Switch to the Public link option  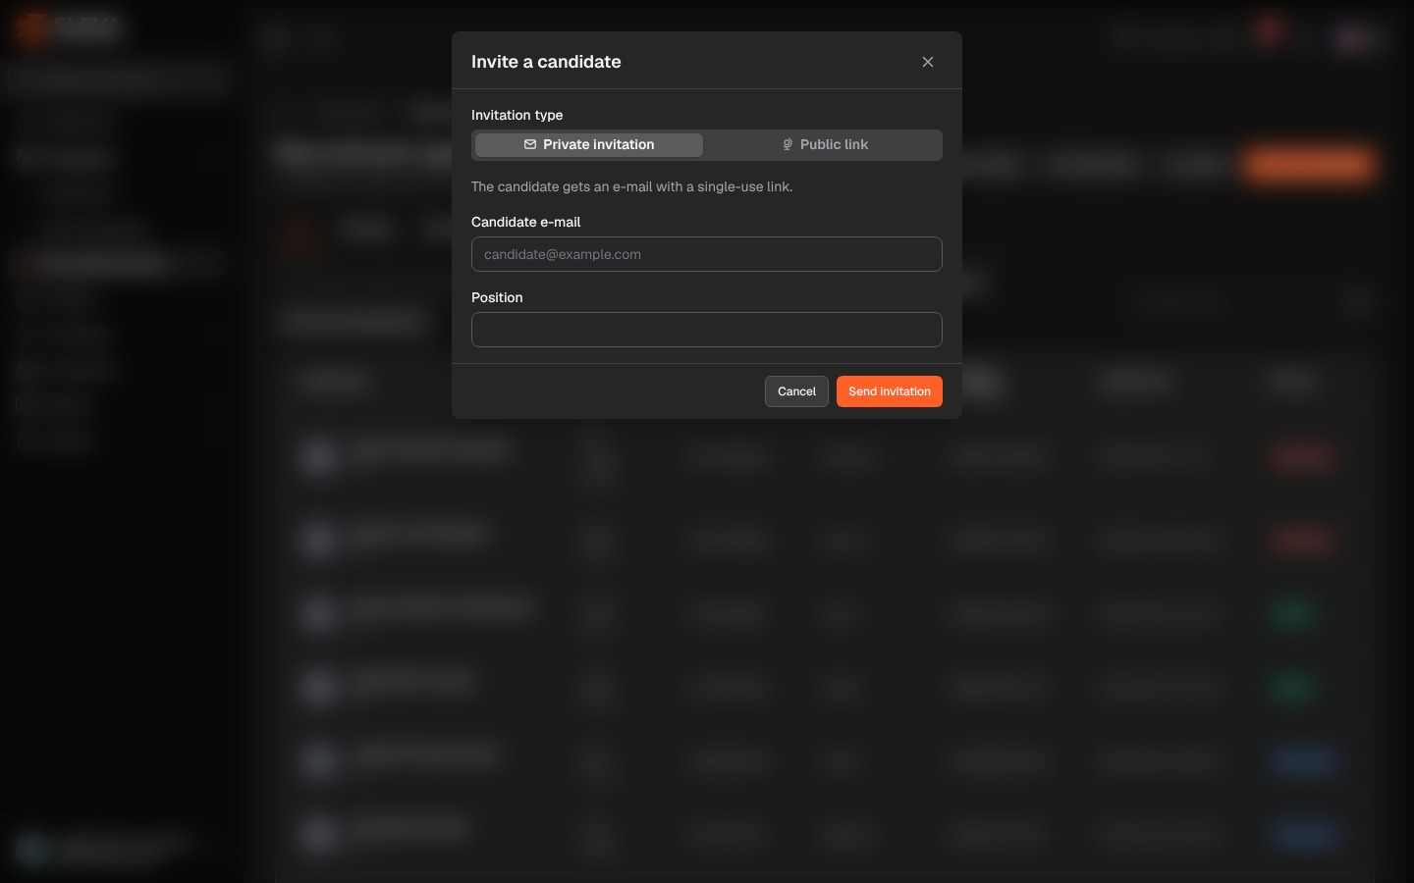coord(825,144)
